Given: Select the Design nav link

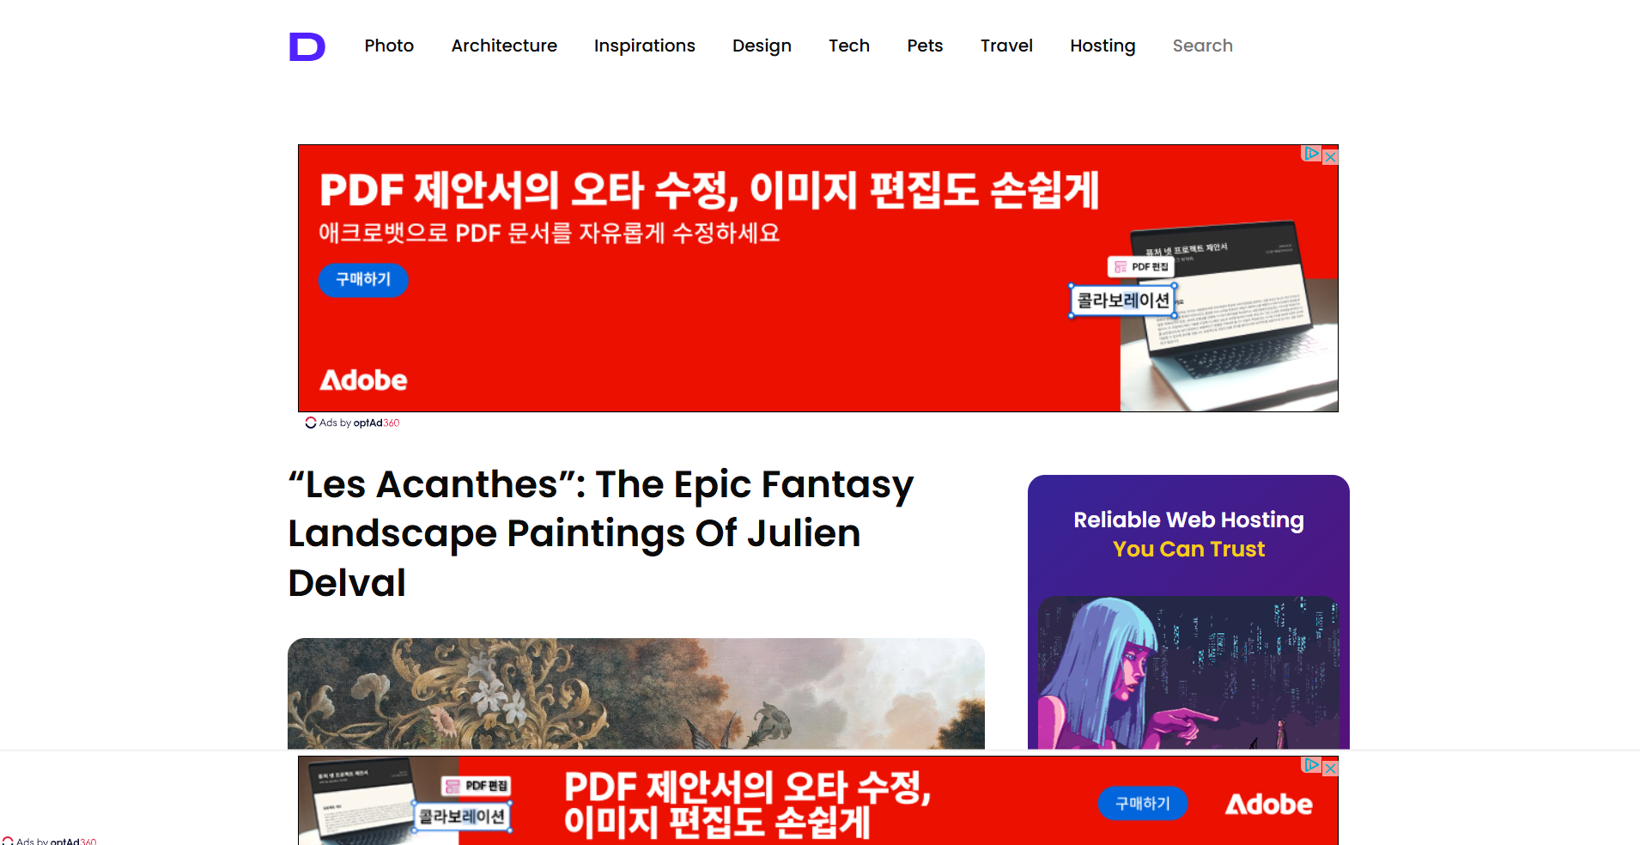Looking at the screenshot, I should point(762,46).
